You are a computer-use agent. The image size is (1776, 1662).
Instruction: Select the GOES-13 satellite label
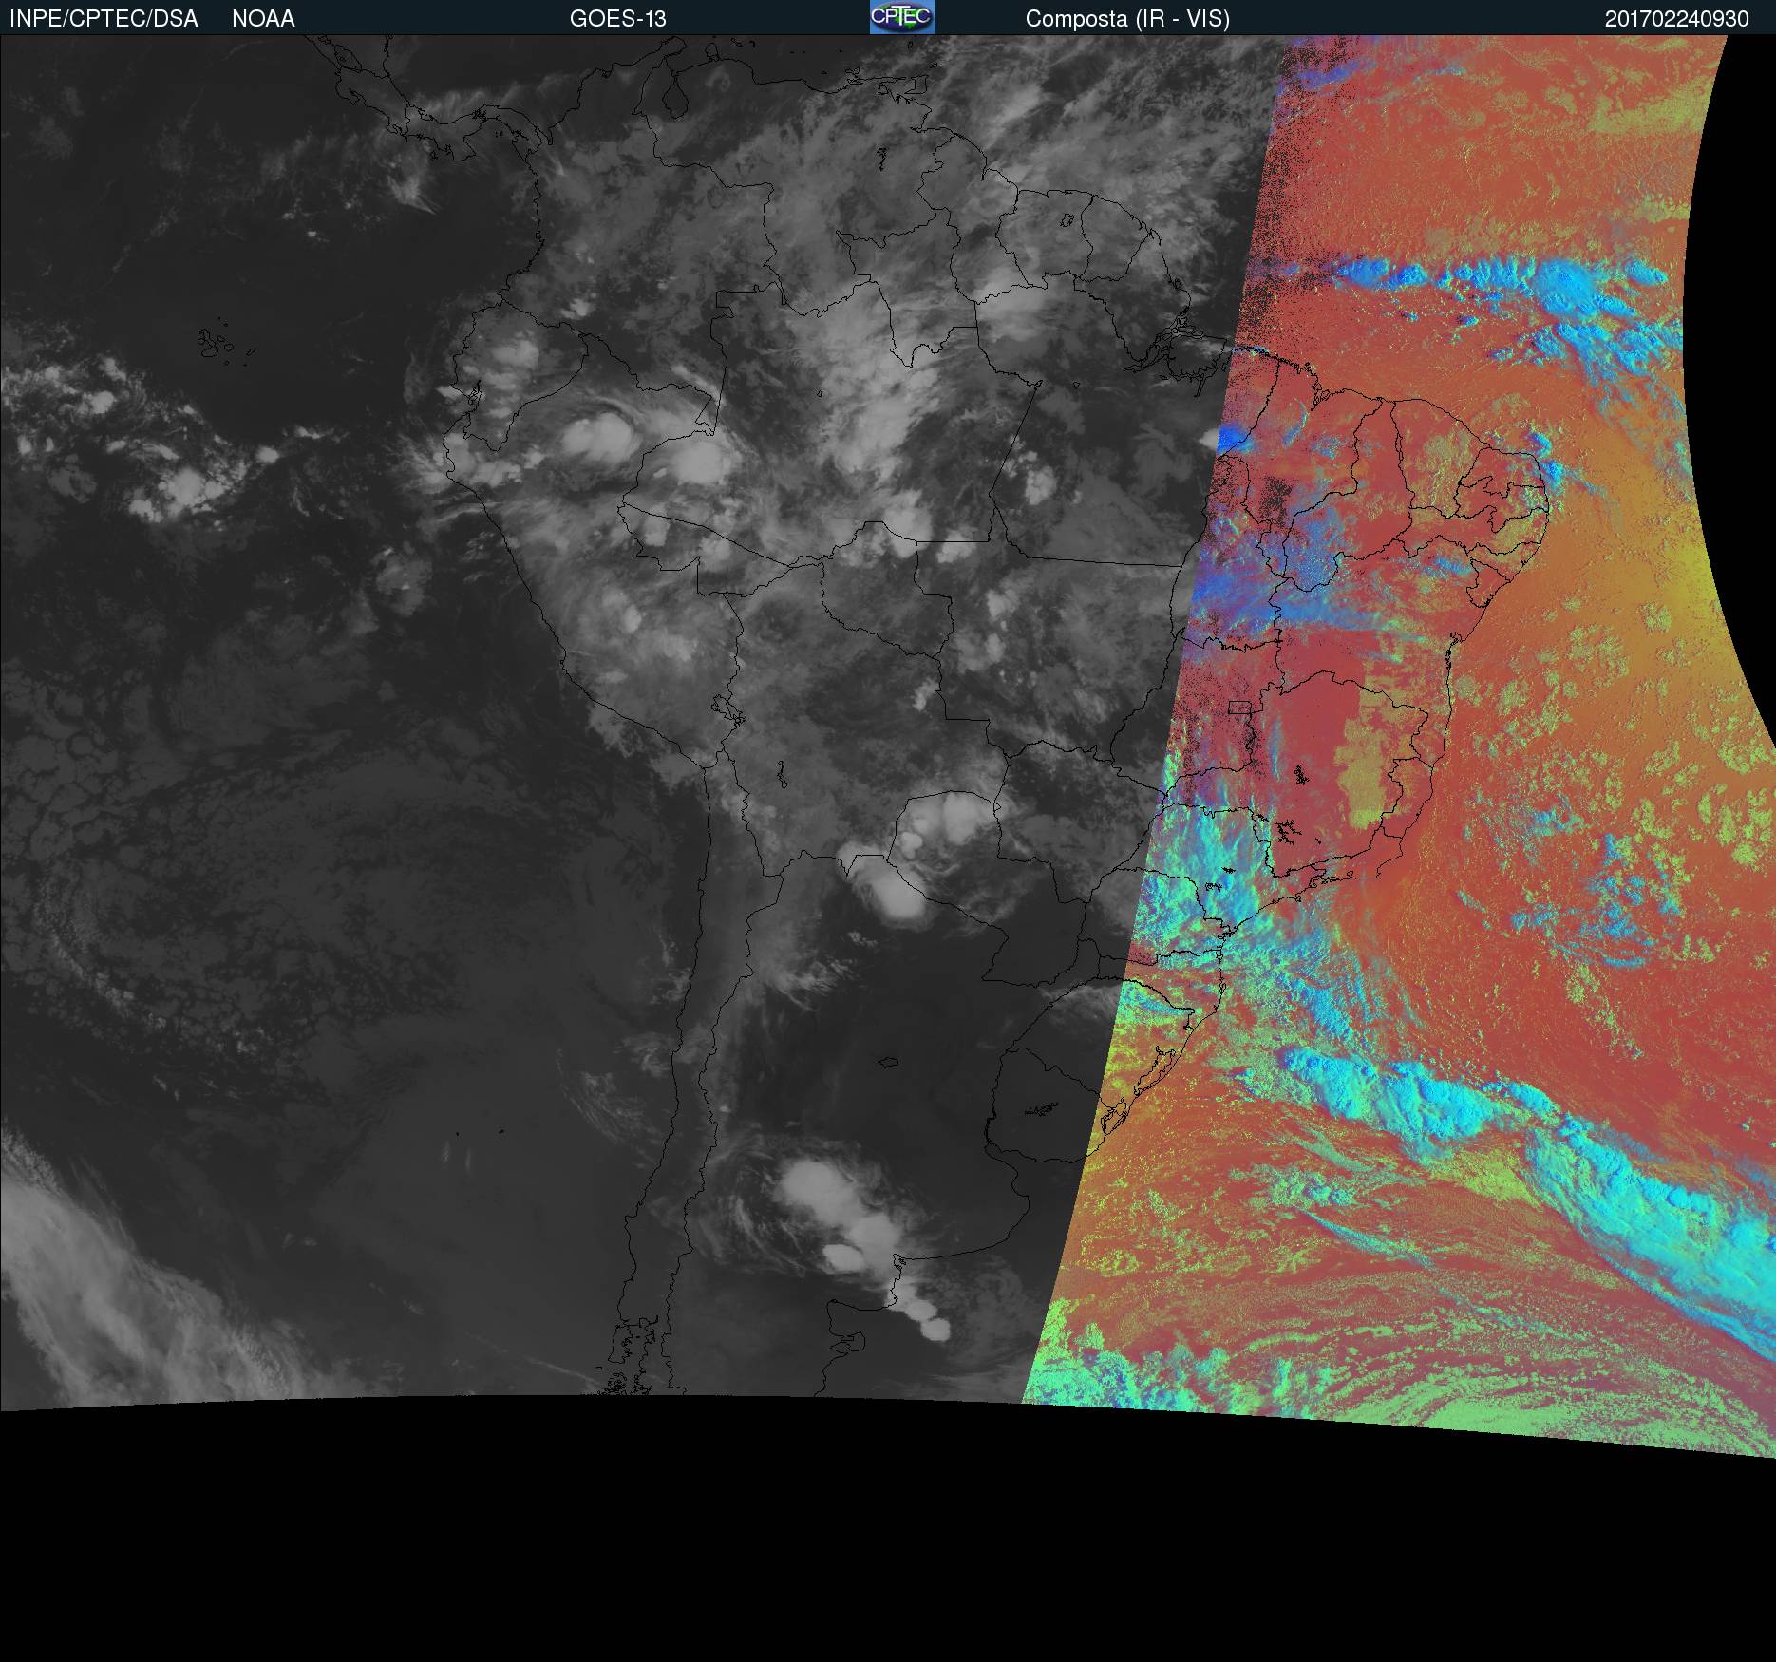pos(617,19)
